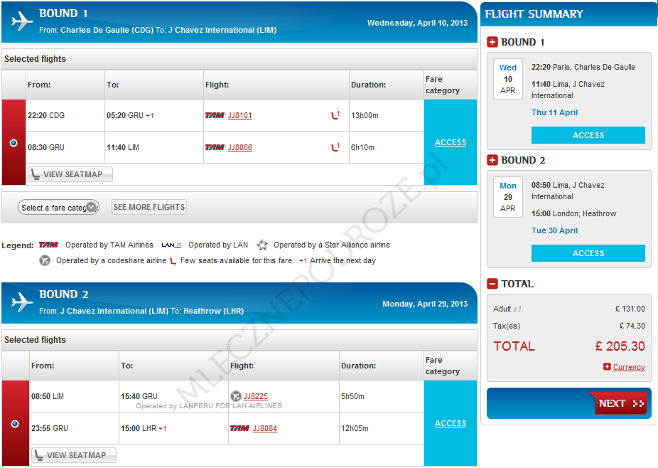Click few seats icon beside flight JJ8066
Screen dimensions: 658x468
coord(335,148)
